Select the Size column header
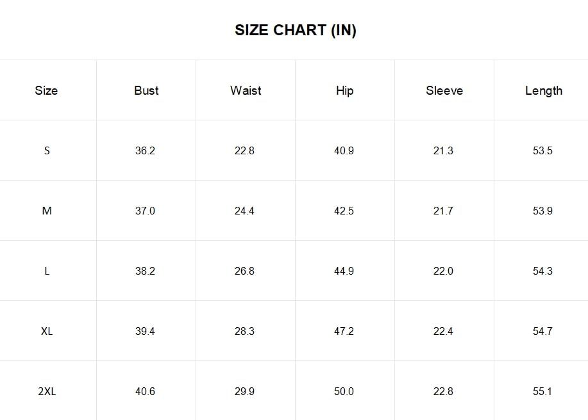Viewport: 588px width, 420px height. point(46,90)
